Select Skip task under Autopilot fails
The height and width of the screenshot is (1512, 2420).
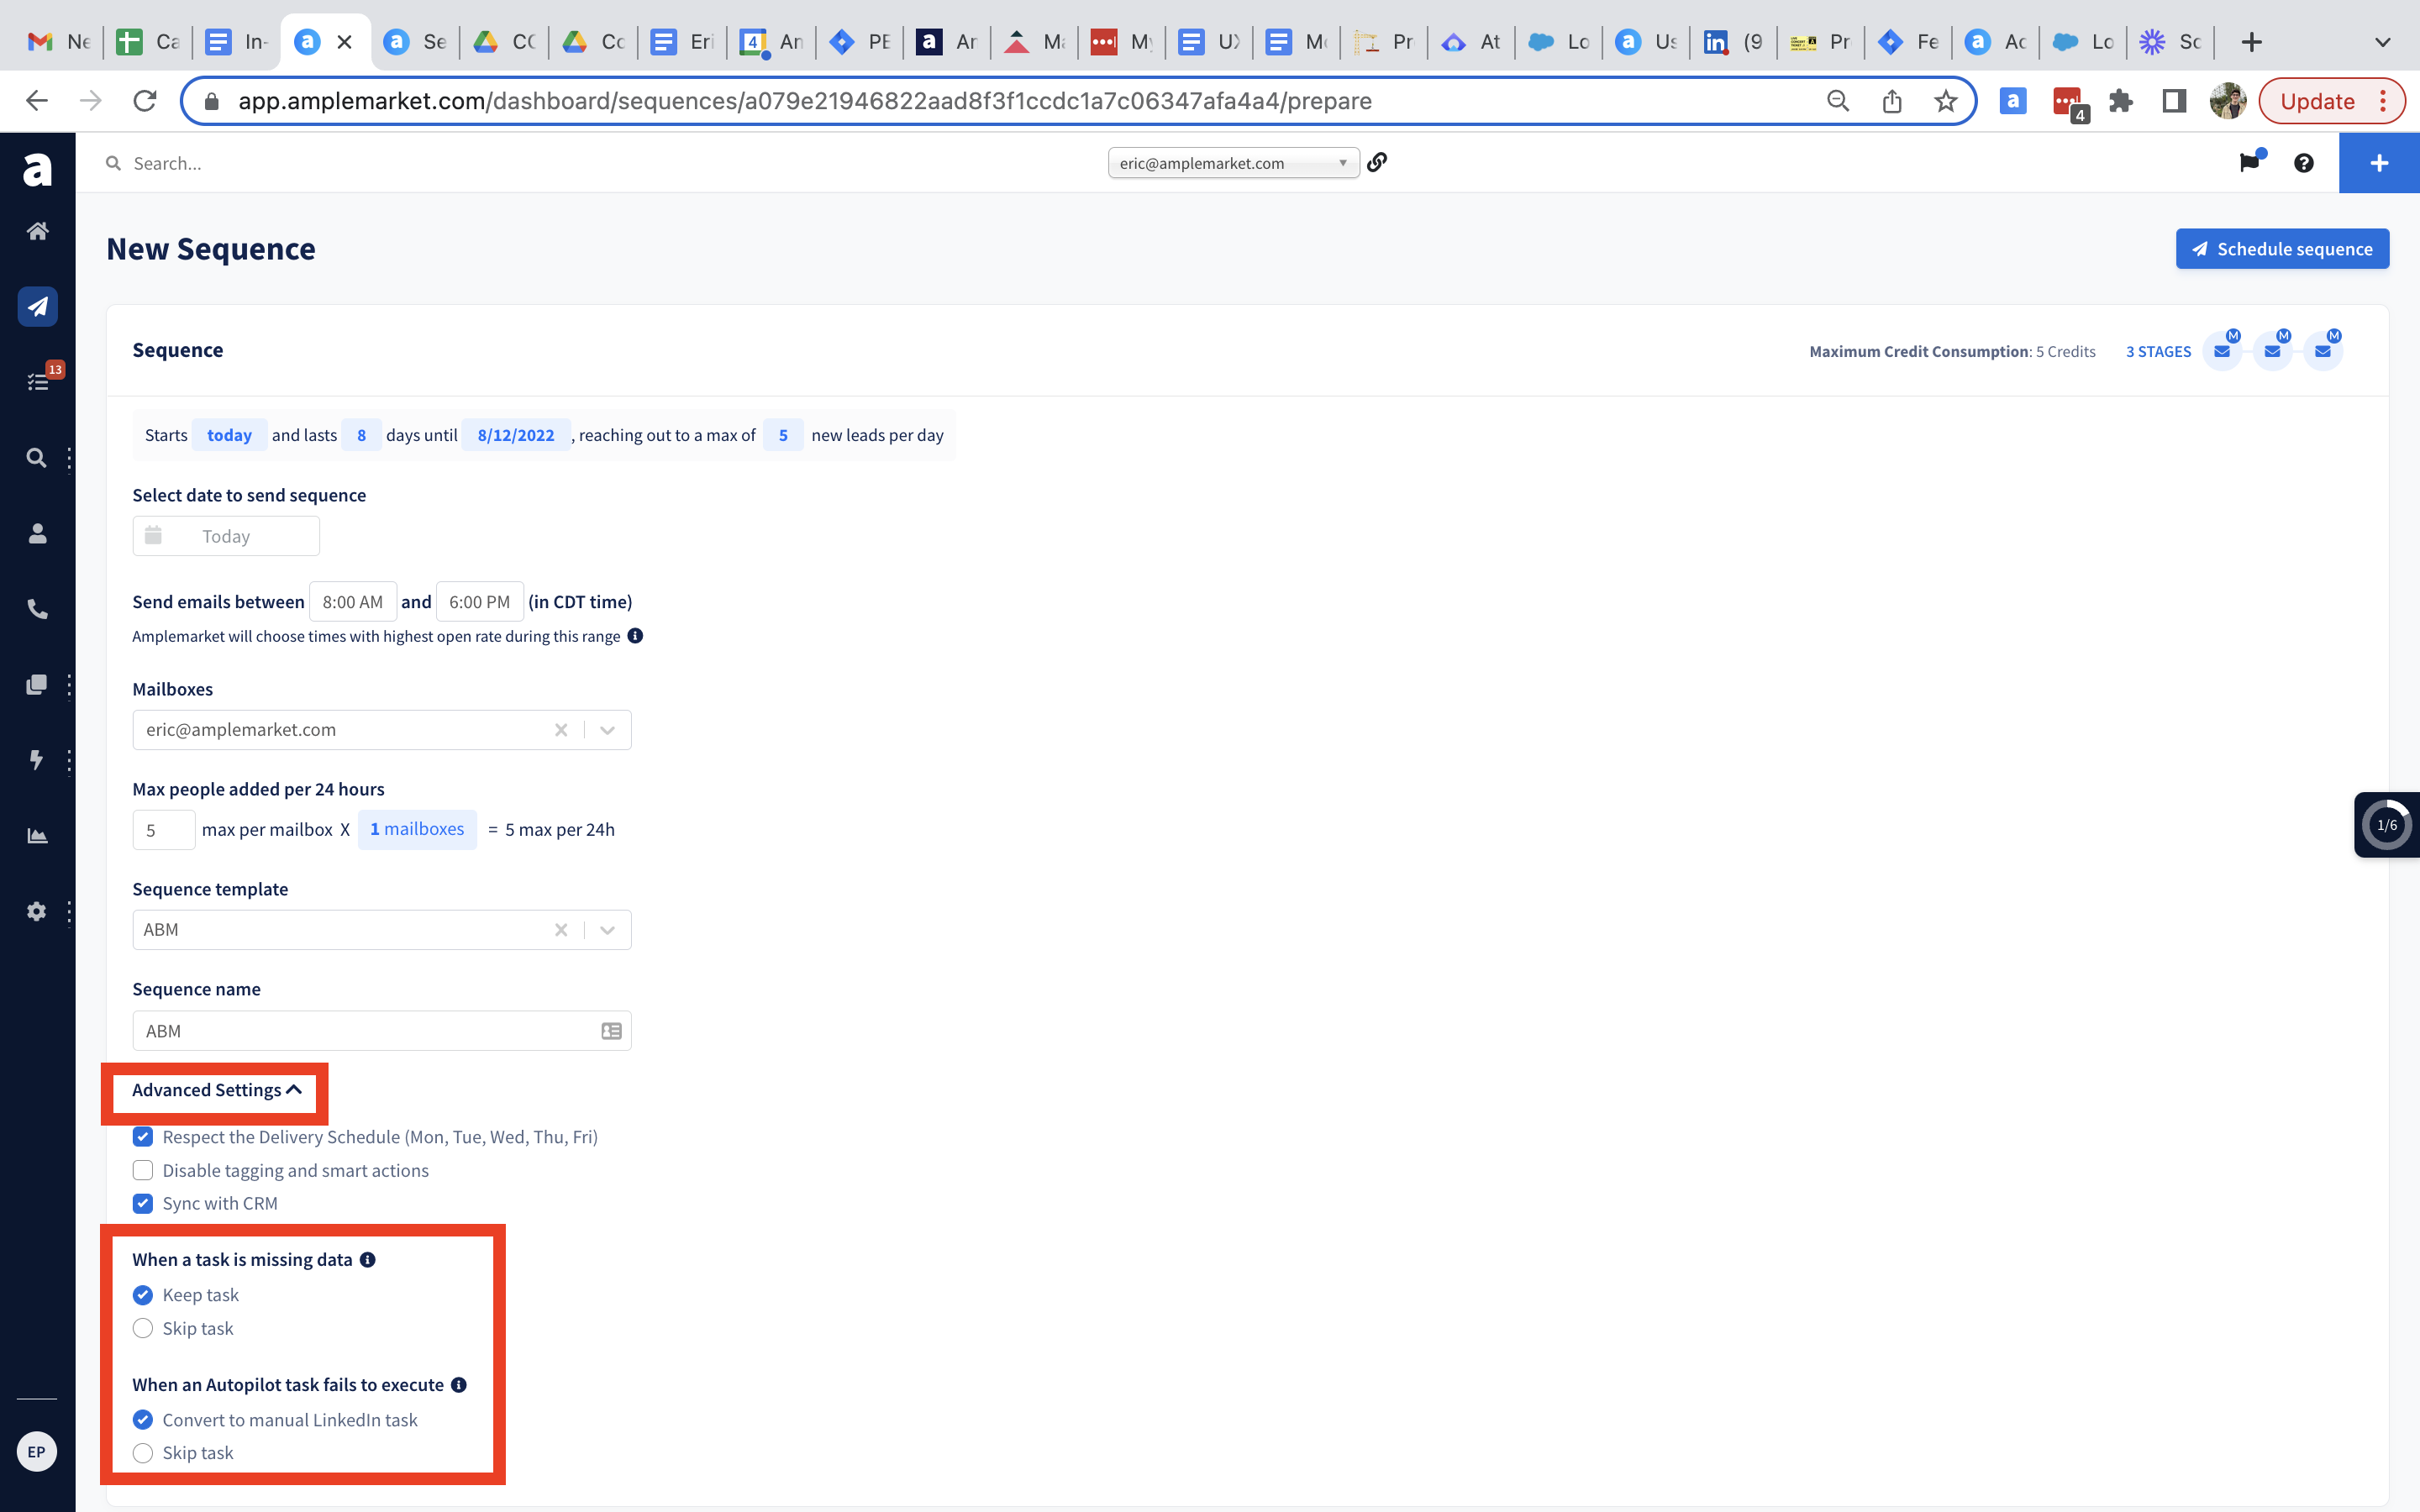coord(143,1453)
